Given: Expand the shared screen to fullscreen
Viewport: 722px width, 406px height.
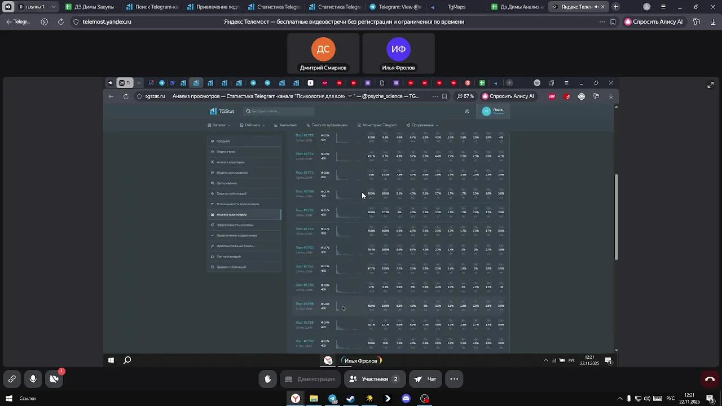Looking at the screenshot, I should pyautogui.click(x=710, y=85).
